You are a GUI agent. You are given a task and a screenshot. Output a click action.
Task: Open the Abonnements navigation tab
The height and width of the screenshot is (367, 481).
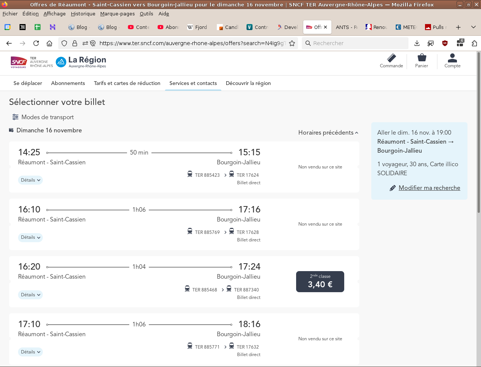68,83
